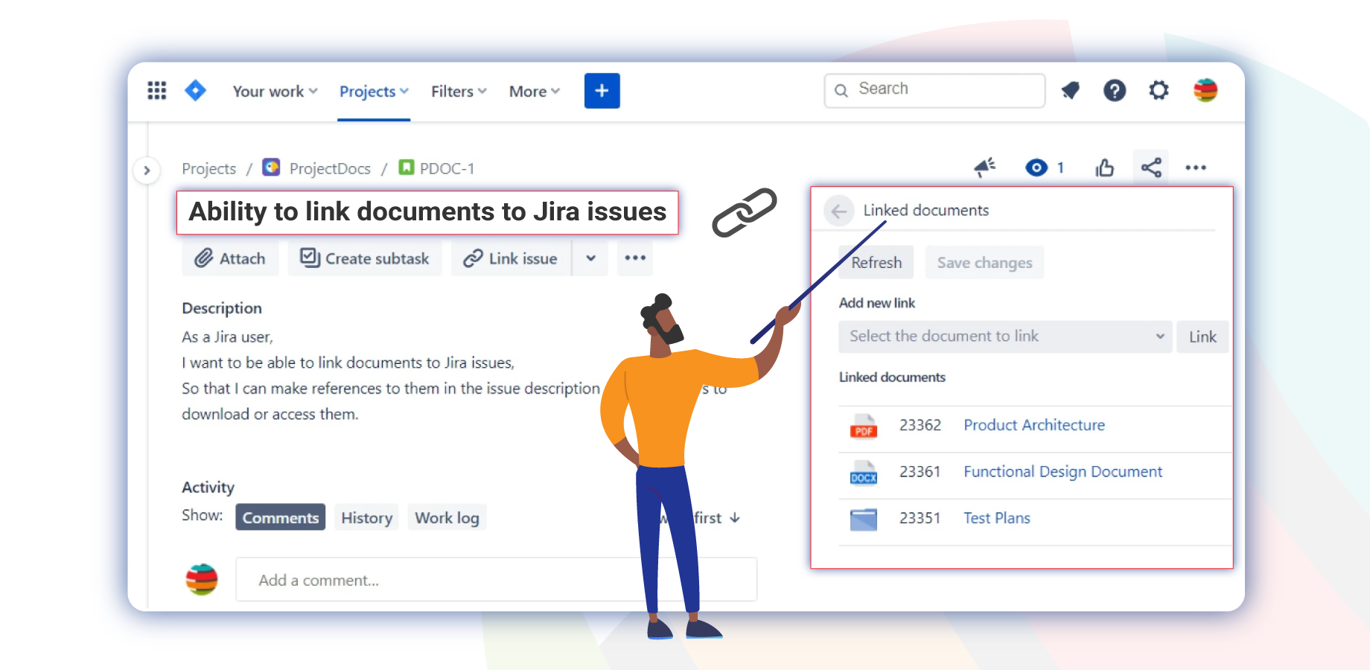Switch to the Comments activity tab
Screen dimensions: 1370x670
coord(281,517)
